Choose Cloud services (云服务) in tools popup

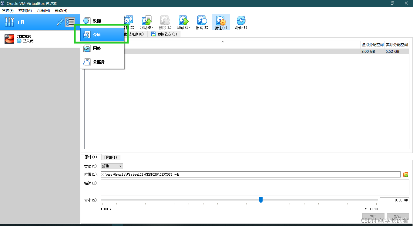[x=102, y=62]
